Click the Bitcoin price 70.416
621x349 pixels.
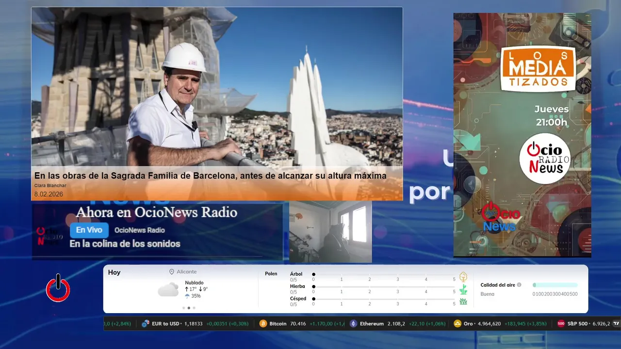point(298,324)
